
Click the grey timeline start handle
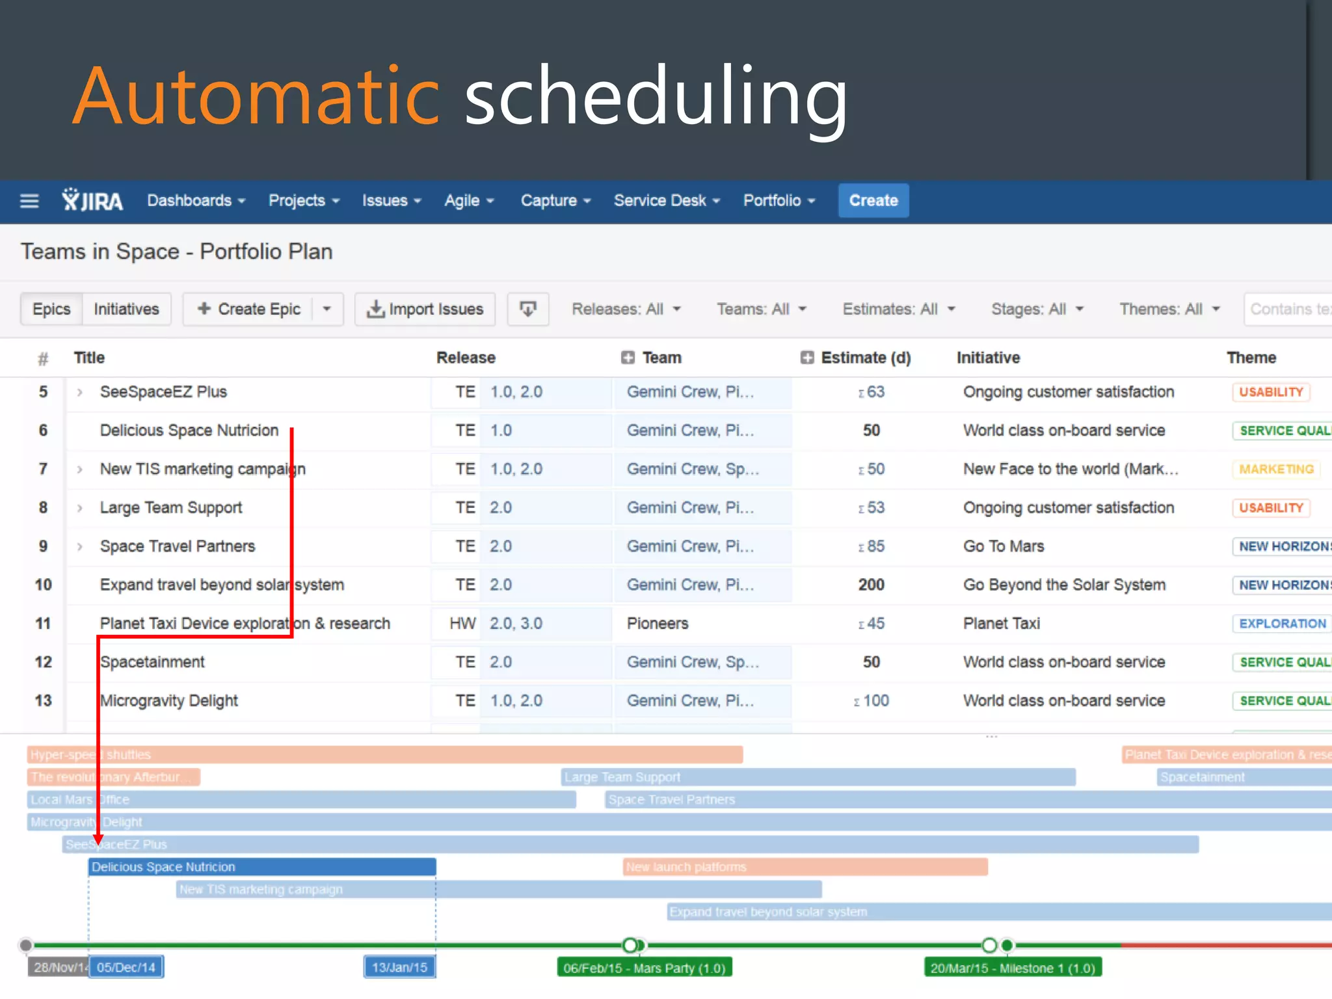coord(25,945)
